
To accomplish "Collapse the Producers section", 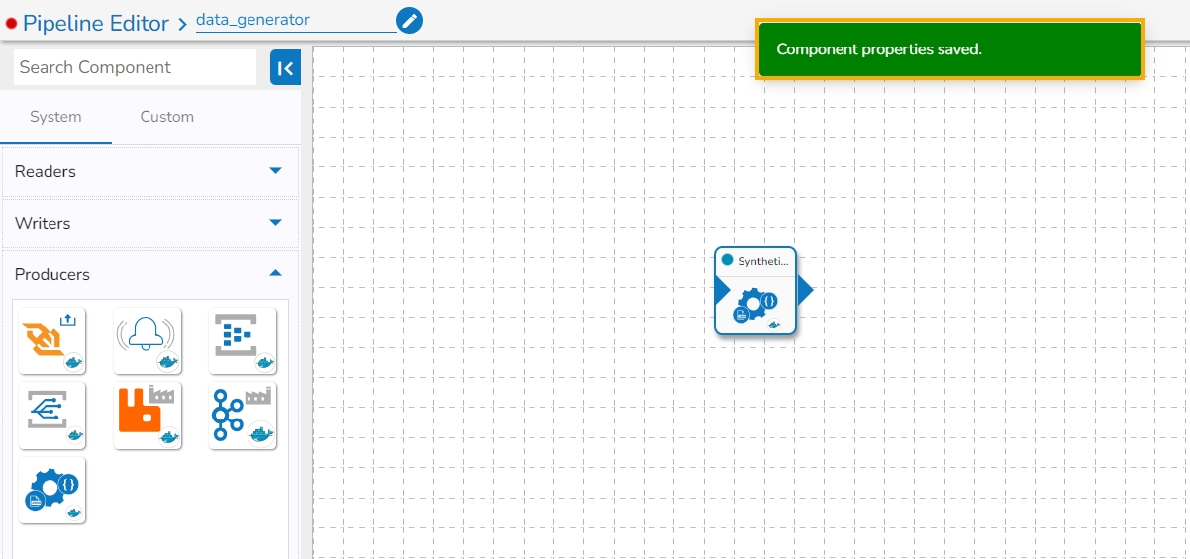I will [149, 274].
